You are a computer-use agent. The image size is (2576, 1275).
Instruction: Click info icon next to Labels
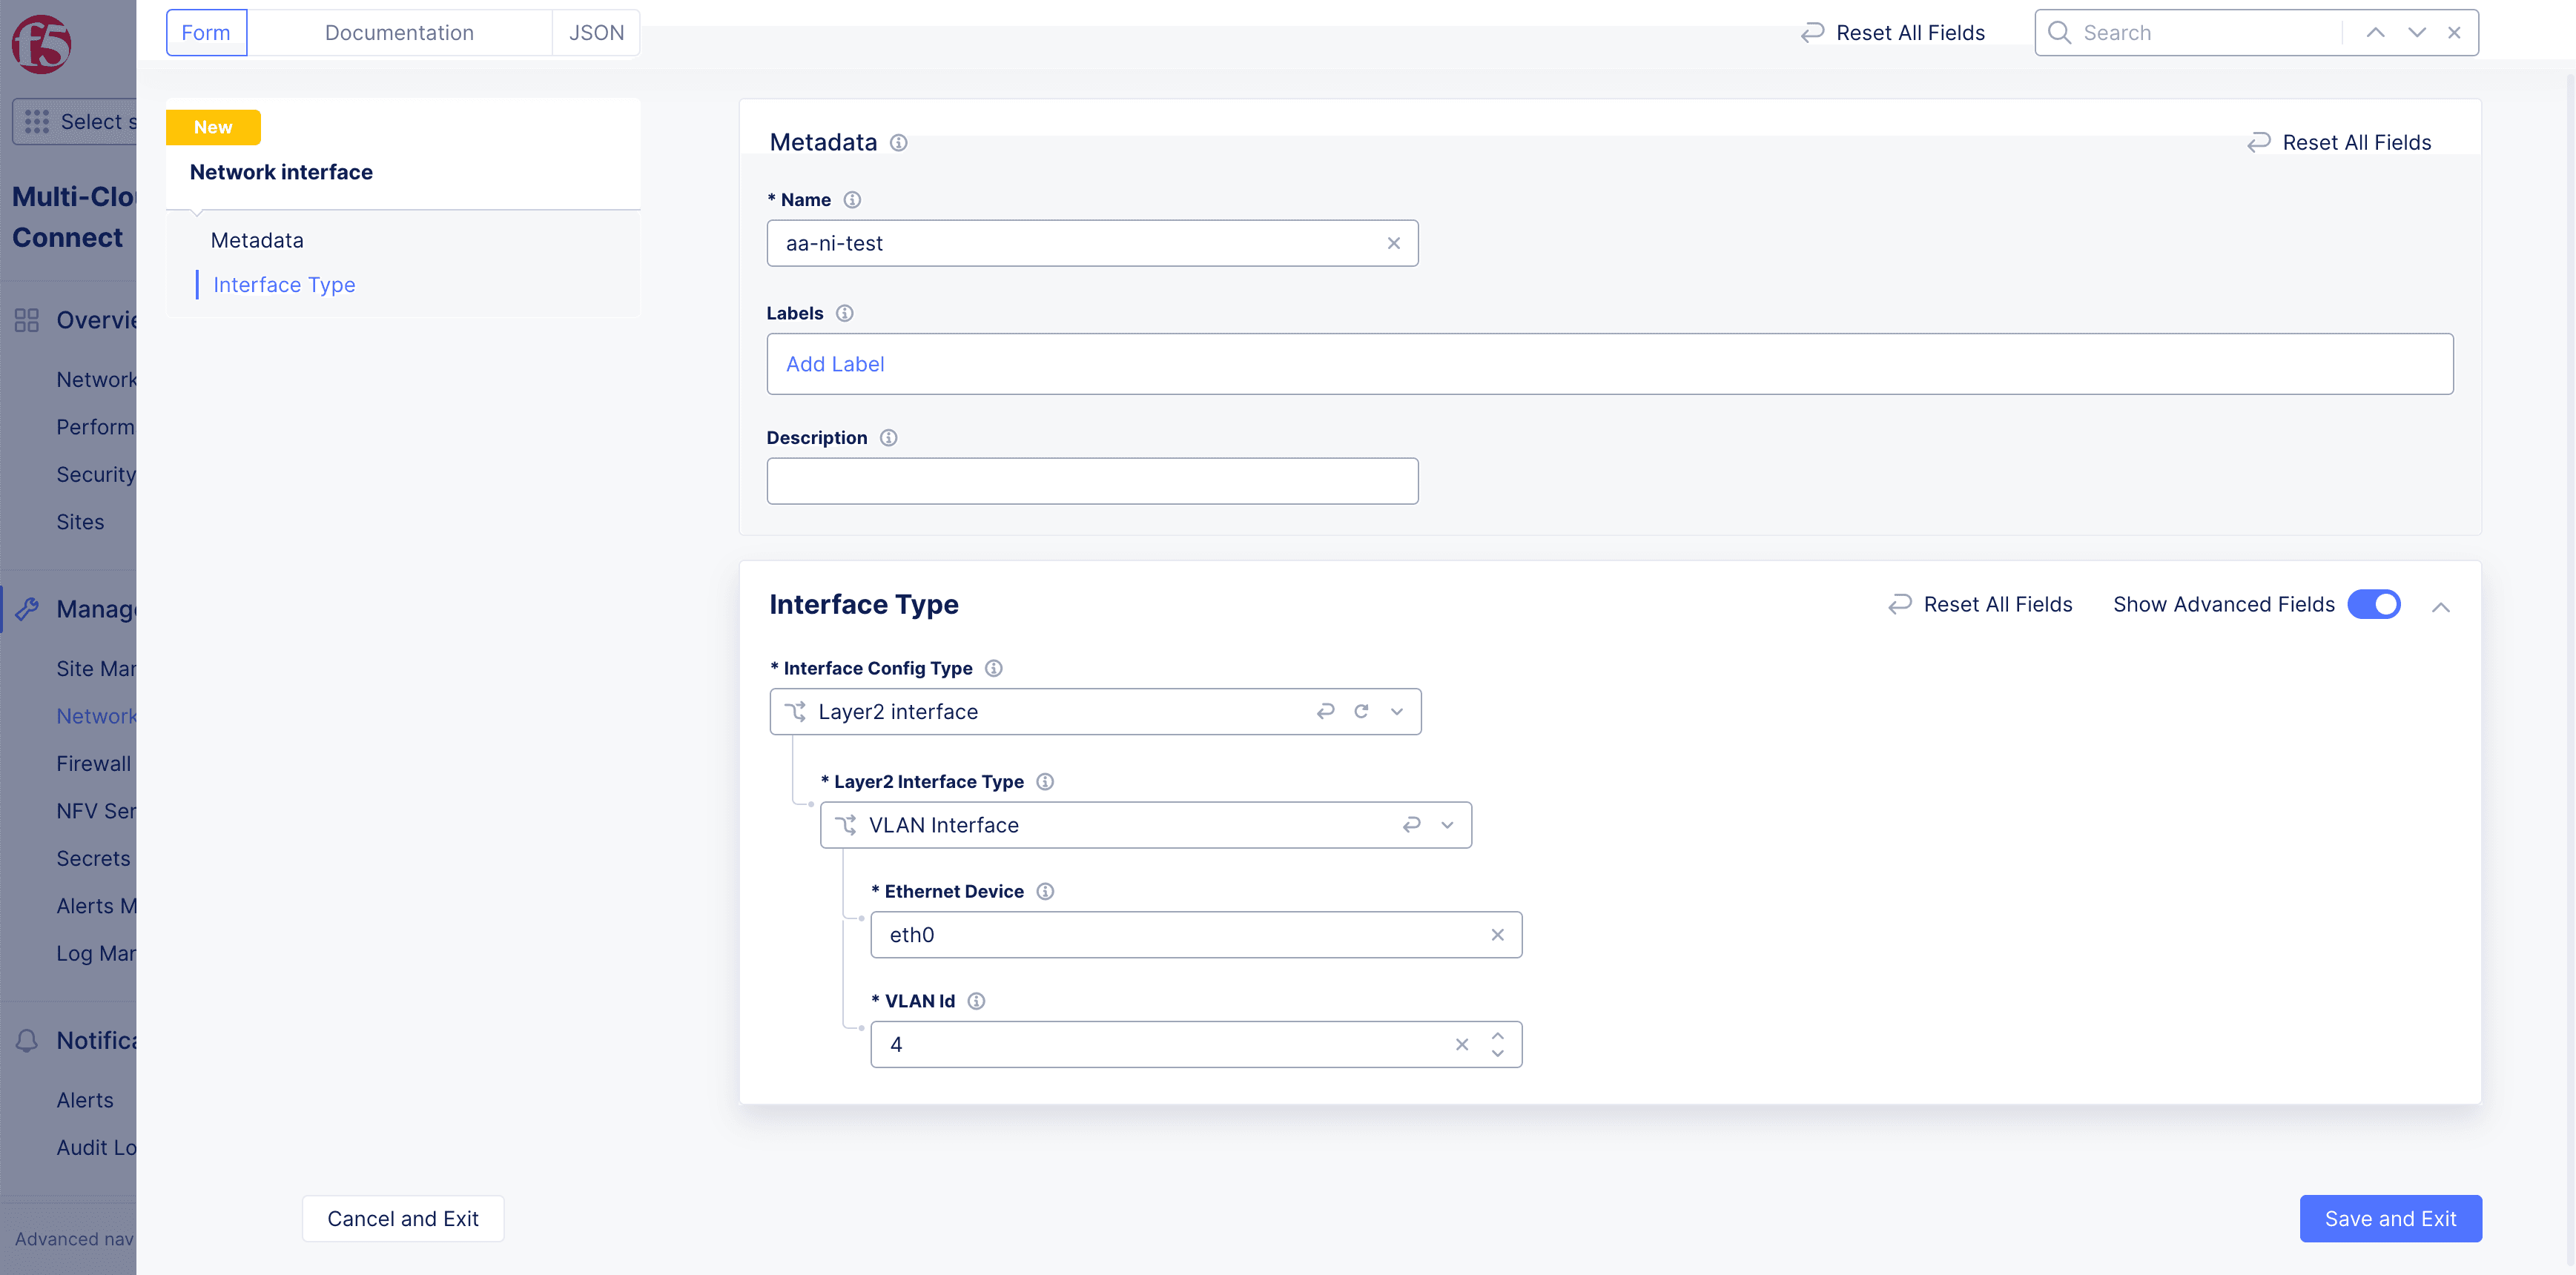[x=844, y=313]
